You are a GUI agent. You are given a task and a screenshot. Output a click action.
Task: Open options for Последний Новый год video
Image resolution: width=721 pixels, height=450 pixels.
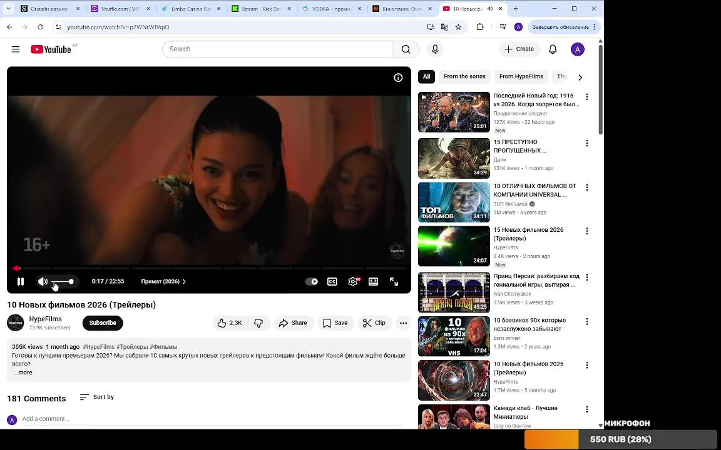pyautogui.click(x=586, y=97)
